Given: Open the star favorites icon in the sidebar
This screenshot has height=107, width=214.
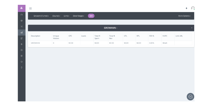Looking at the screenshot, I should 22,62.
